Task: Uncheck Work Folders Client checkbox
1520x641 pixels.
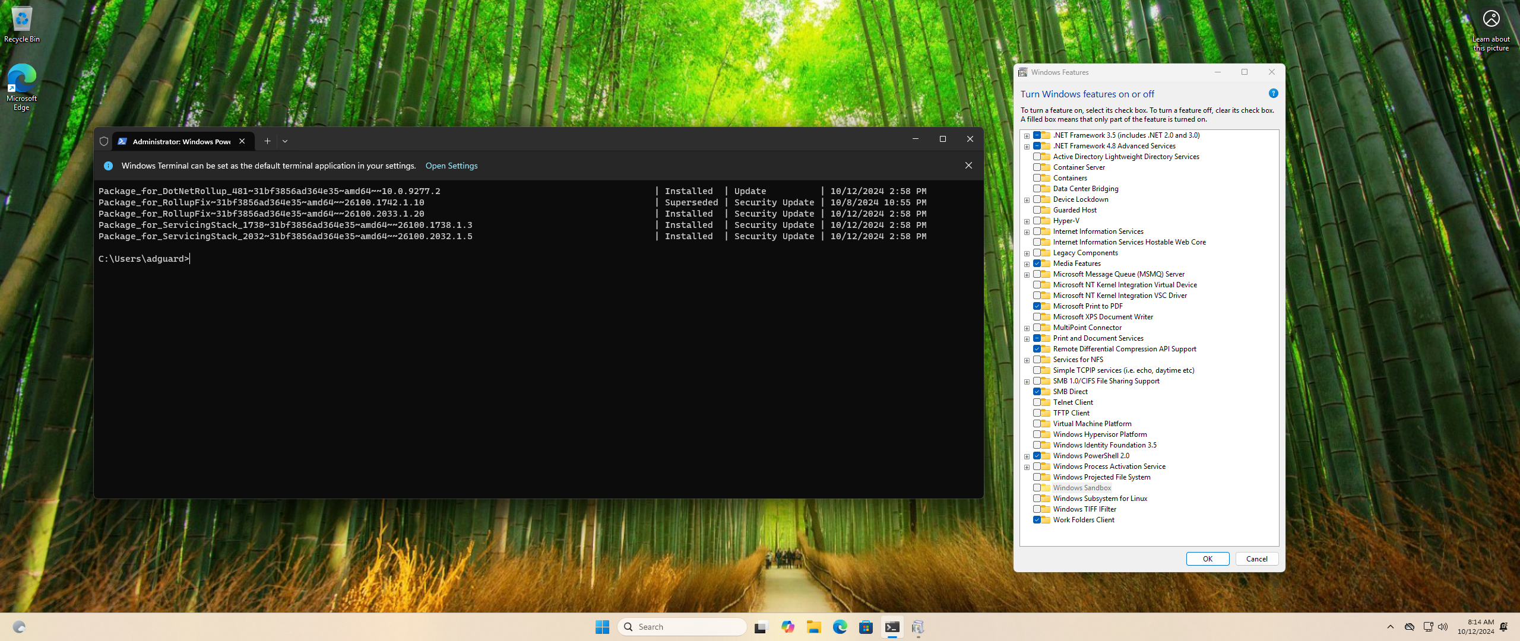Action: [x=1037, y=520]
